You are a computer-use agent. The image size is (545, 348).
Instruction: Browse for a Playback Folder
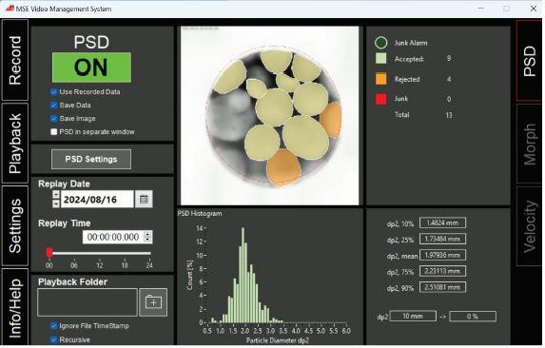[x=153, y=302]
